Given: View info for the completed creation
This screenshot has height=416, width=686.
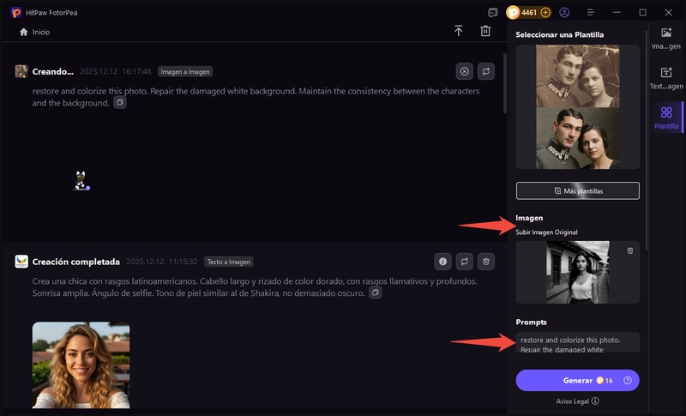Looking at the screenshot, I should coord(442,261).
